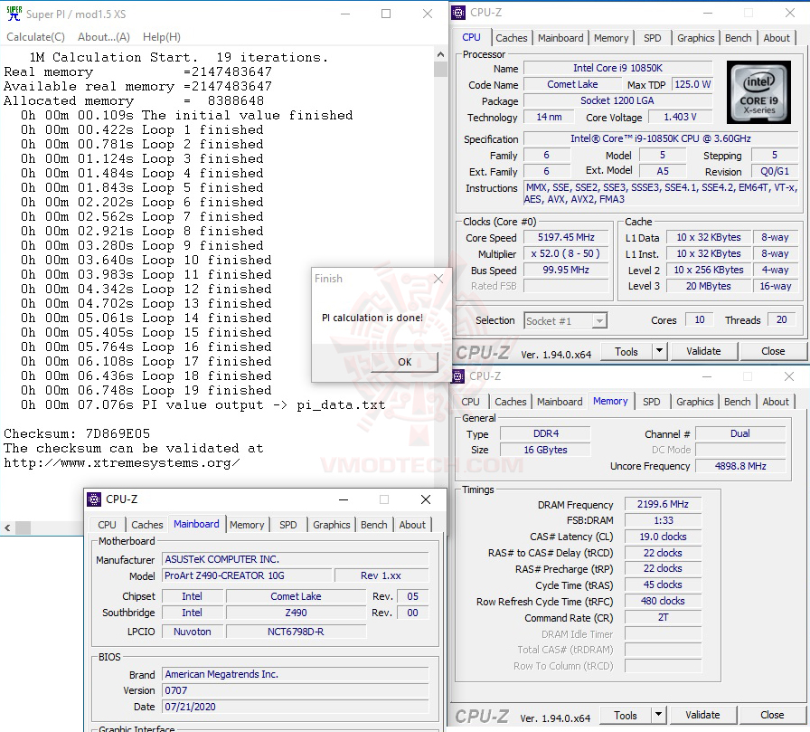Click the Super PI app icon in title bar
810x732 pixels.
(x=14, y=14)
